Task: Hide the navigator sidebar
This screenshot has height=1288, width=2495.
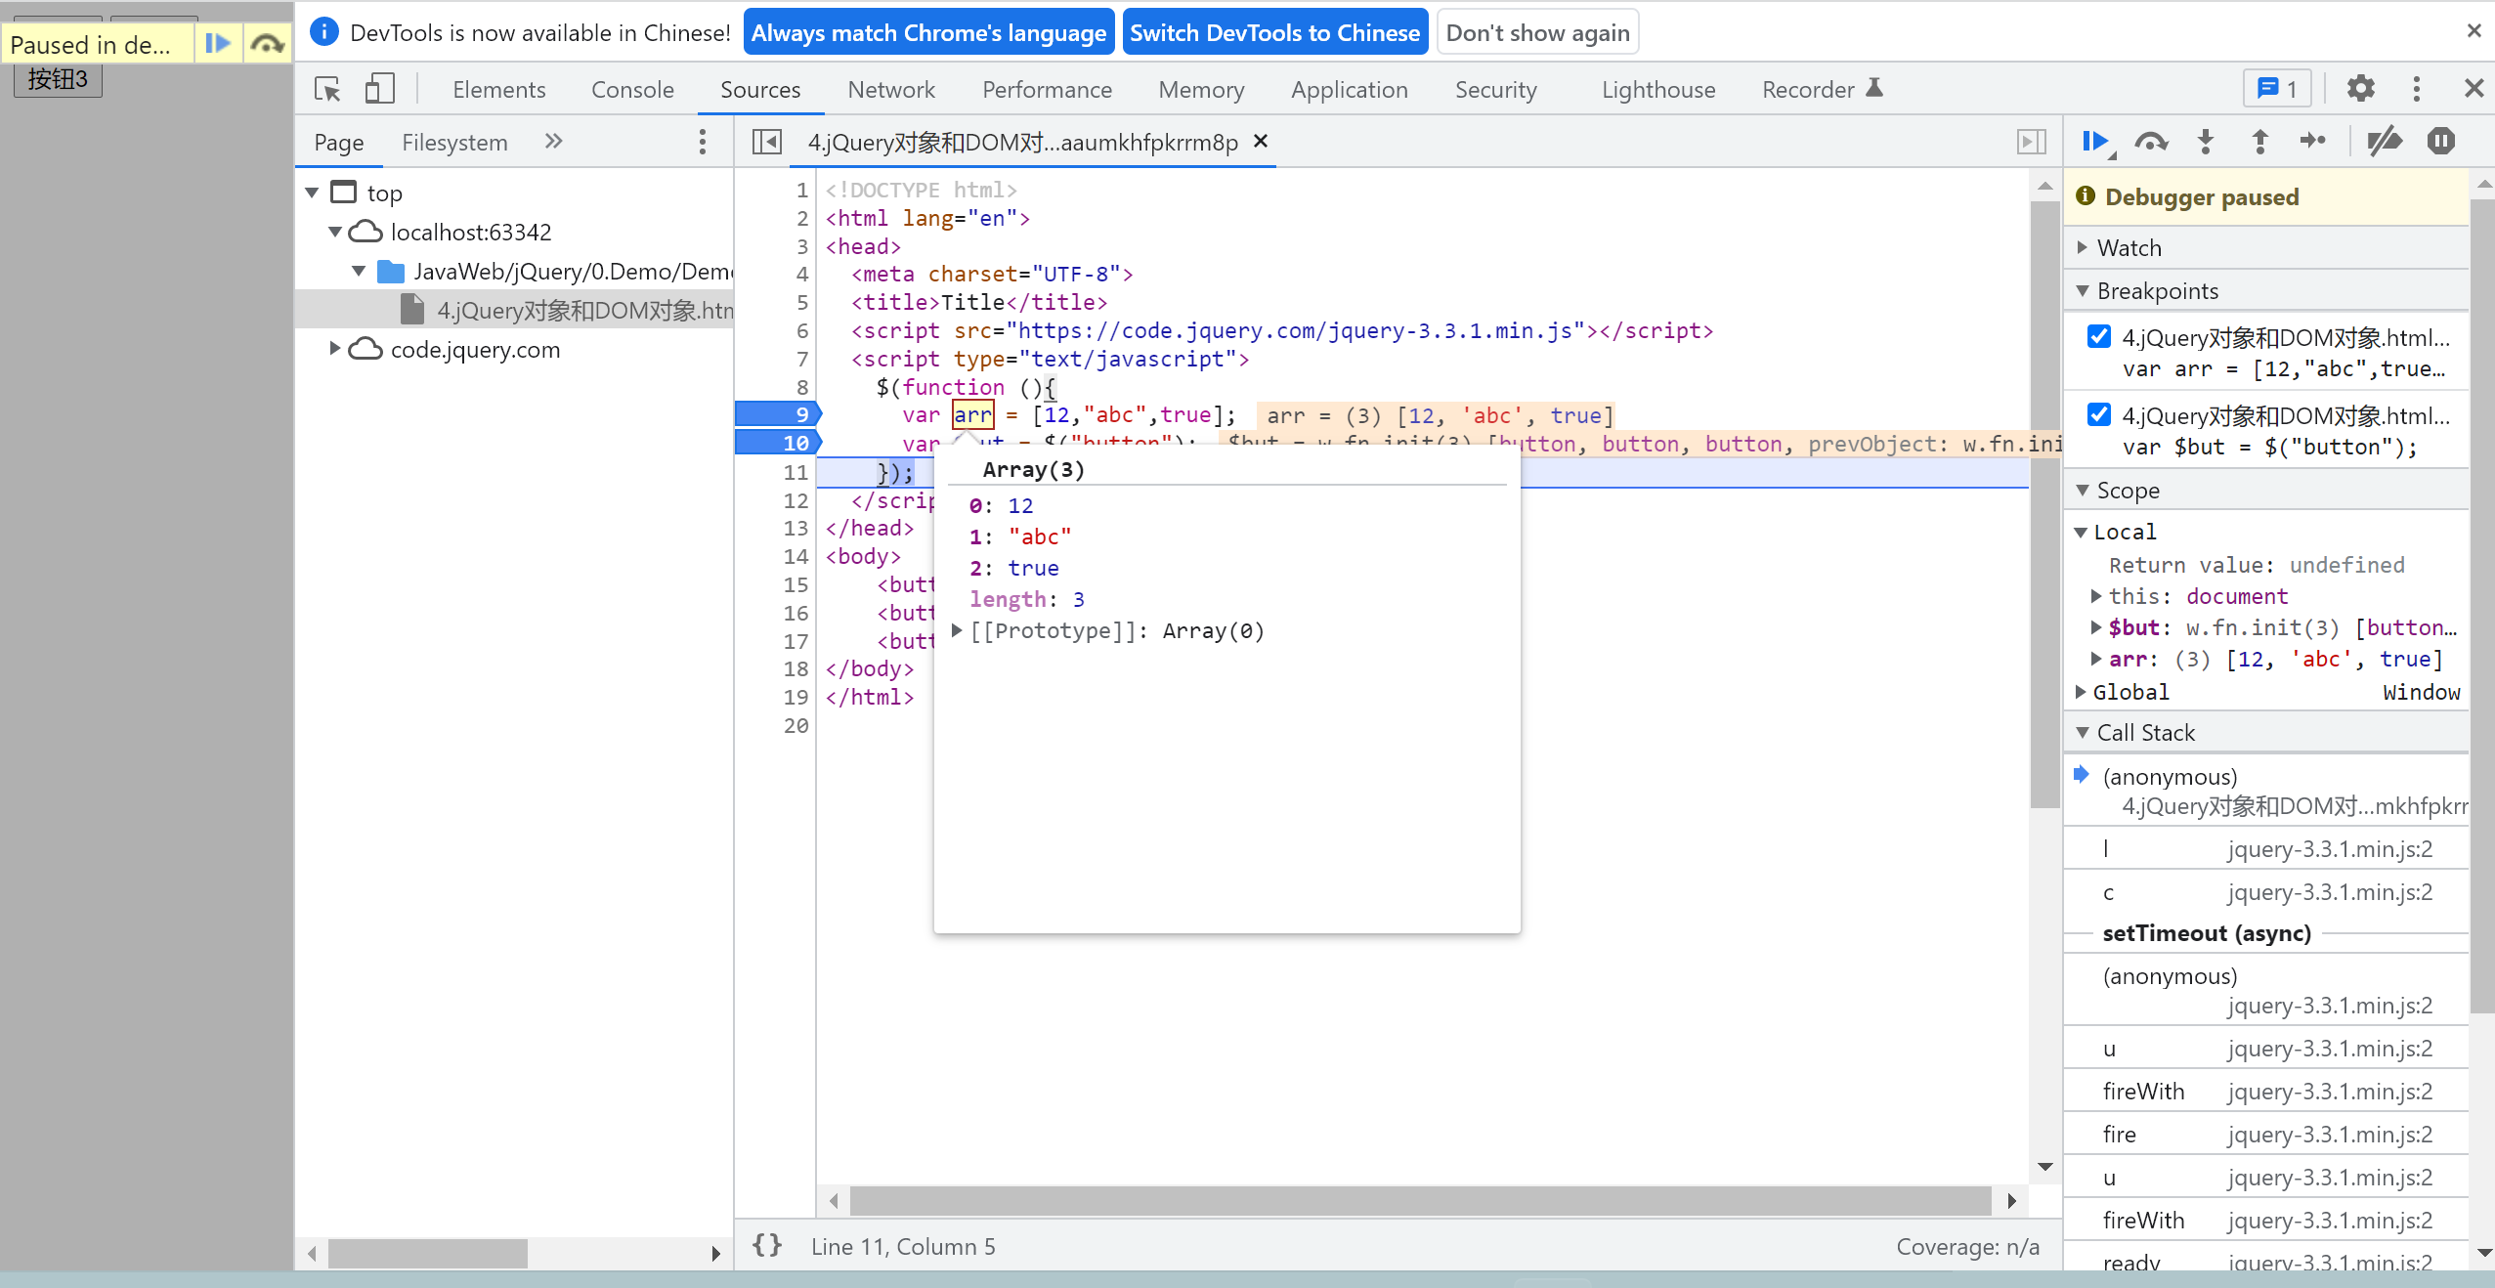Action: coord(767,143)
